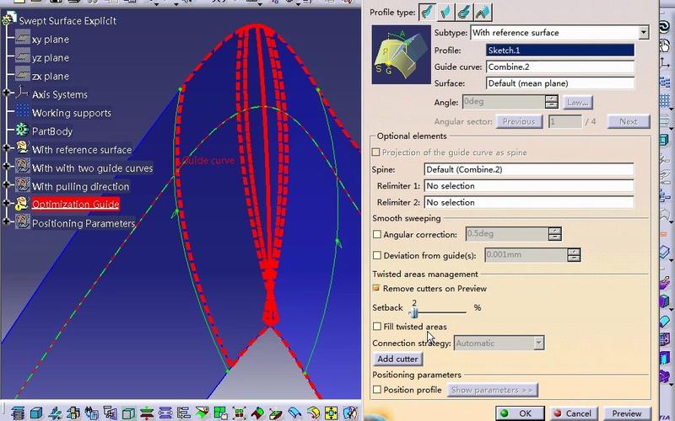Click the solid teal cube icon in bottom toolbar
The height and width of the screenshot is (421, 675).
click(36, 413)
